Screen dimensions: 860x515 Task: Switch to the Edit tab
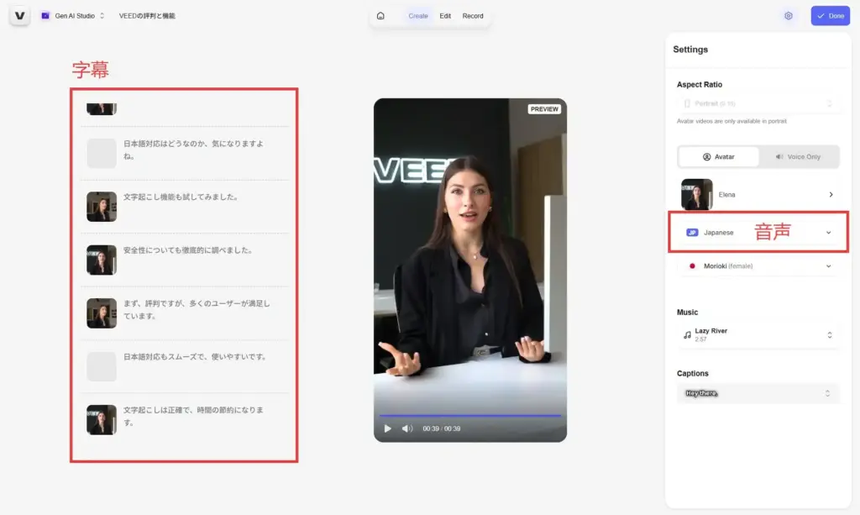pyautogui.click(x=445, y=16)
